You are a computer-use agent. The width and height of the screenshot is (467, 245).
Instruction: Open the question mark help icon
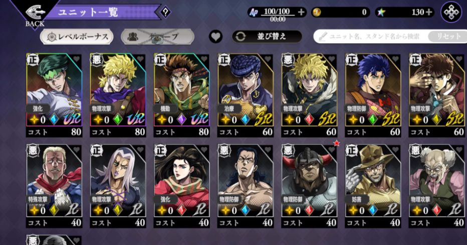point(165,12)
